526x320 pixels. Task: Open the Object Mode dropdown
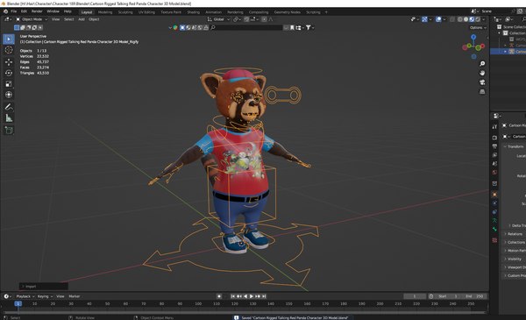32,19
